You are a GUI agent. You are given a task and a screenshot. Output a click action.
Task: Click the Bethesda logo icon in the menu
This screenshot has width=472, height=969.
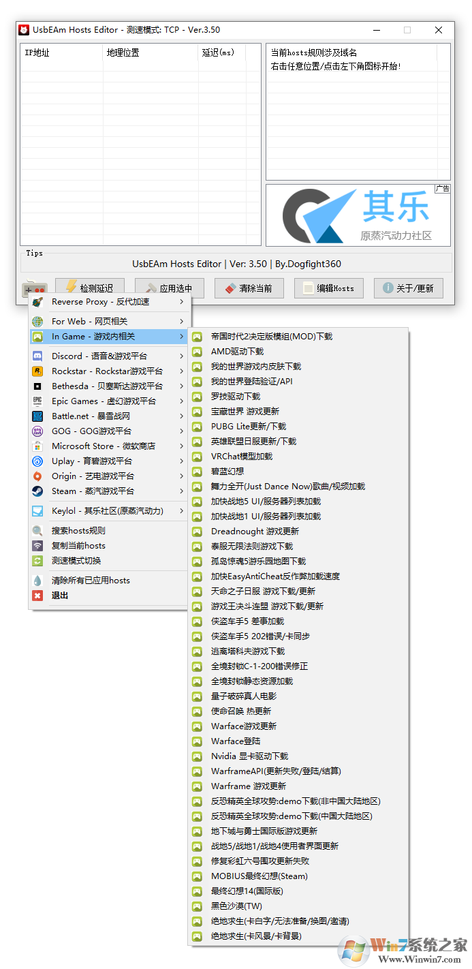pos(37,386)
